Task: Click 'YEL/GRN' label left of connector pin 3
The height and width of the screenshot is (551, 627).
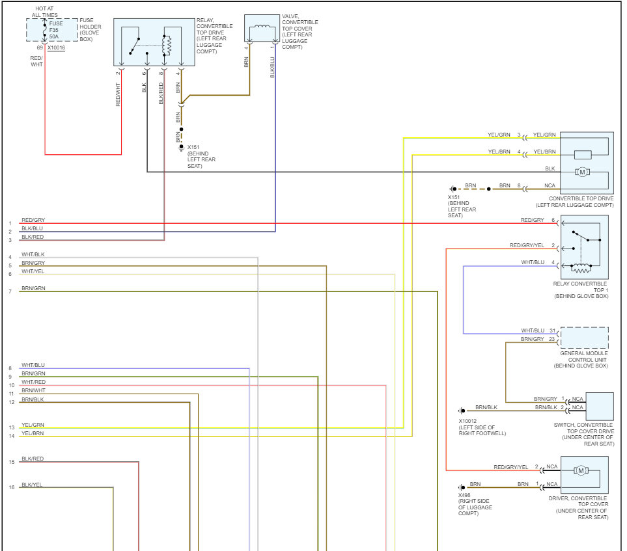Action: tap(499, 135)
